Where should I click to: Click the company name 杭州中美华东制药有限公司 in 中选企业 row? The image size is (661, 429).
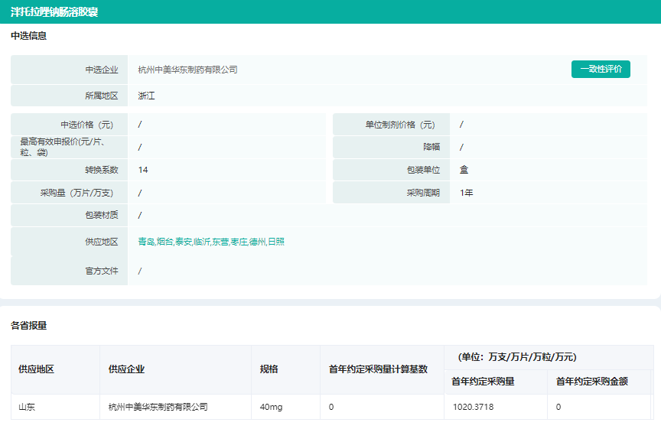pos(187,70)
